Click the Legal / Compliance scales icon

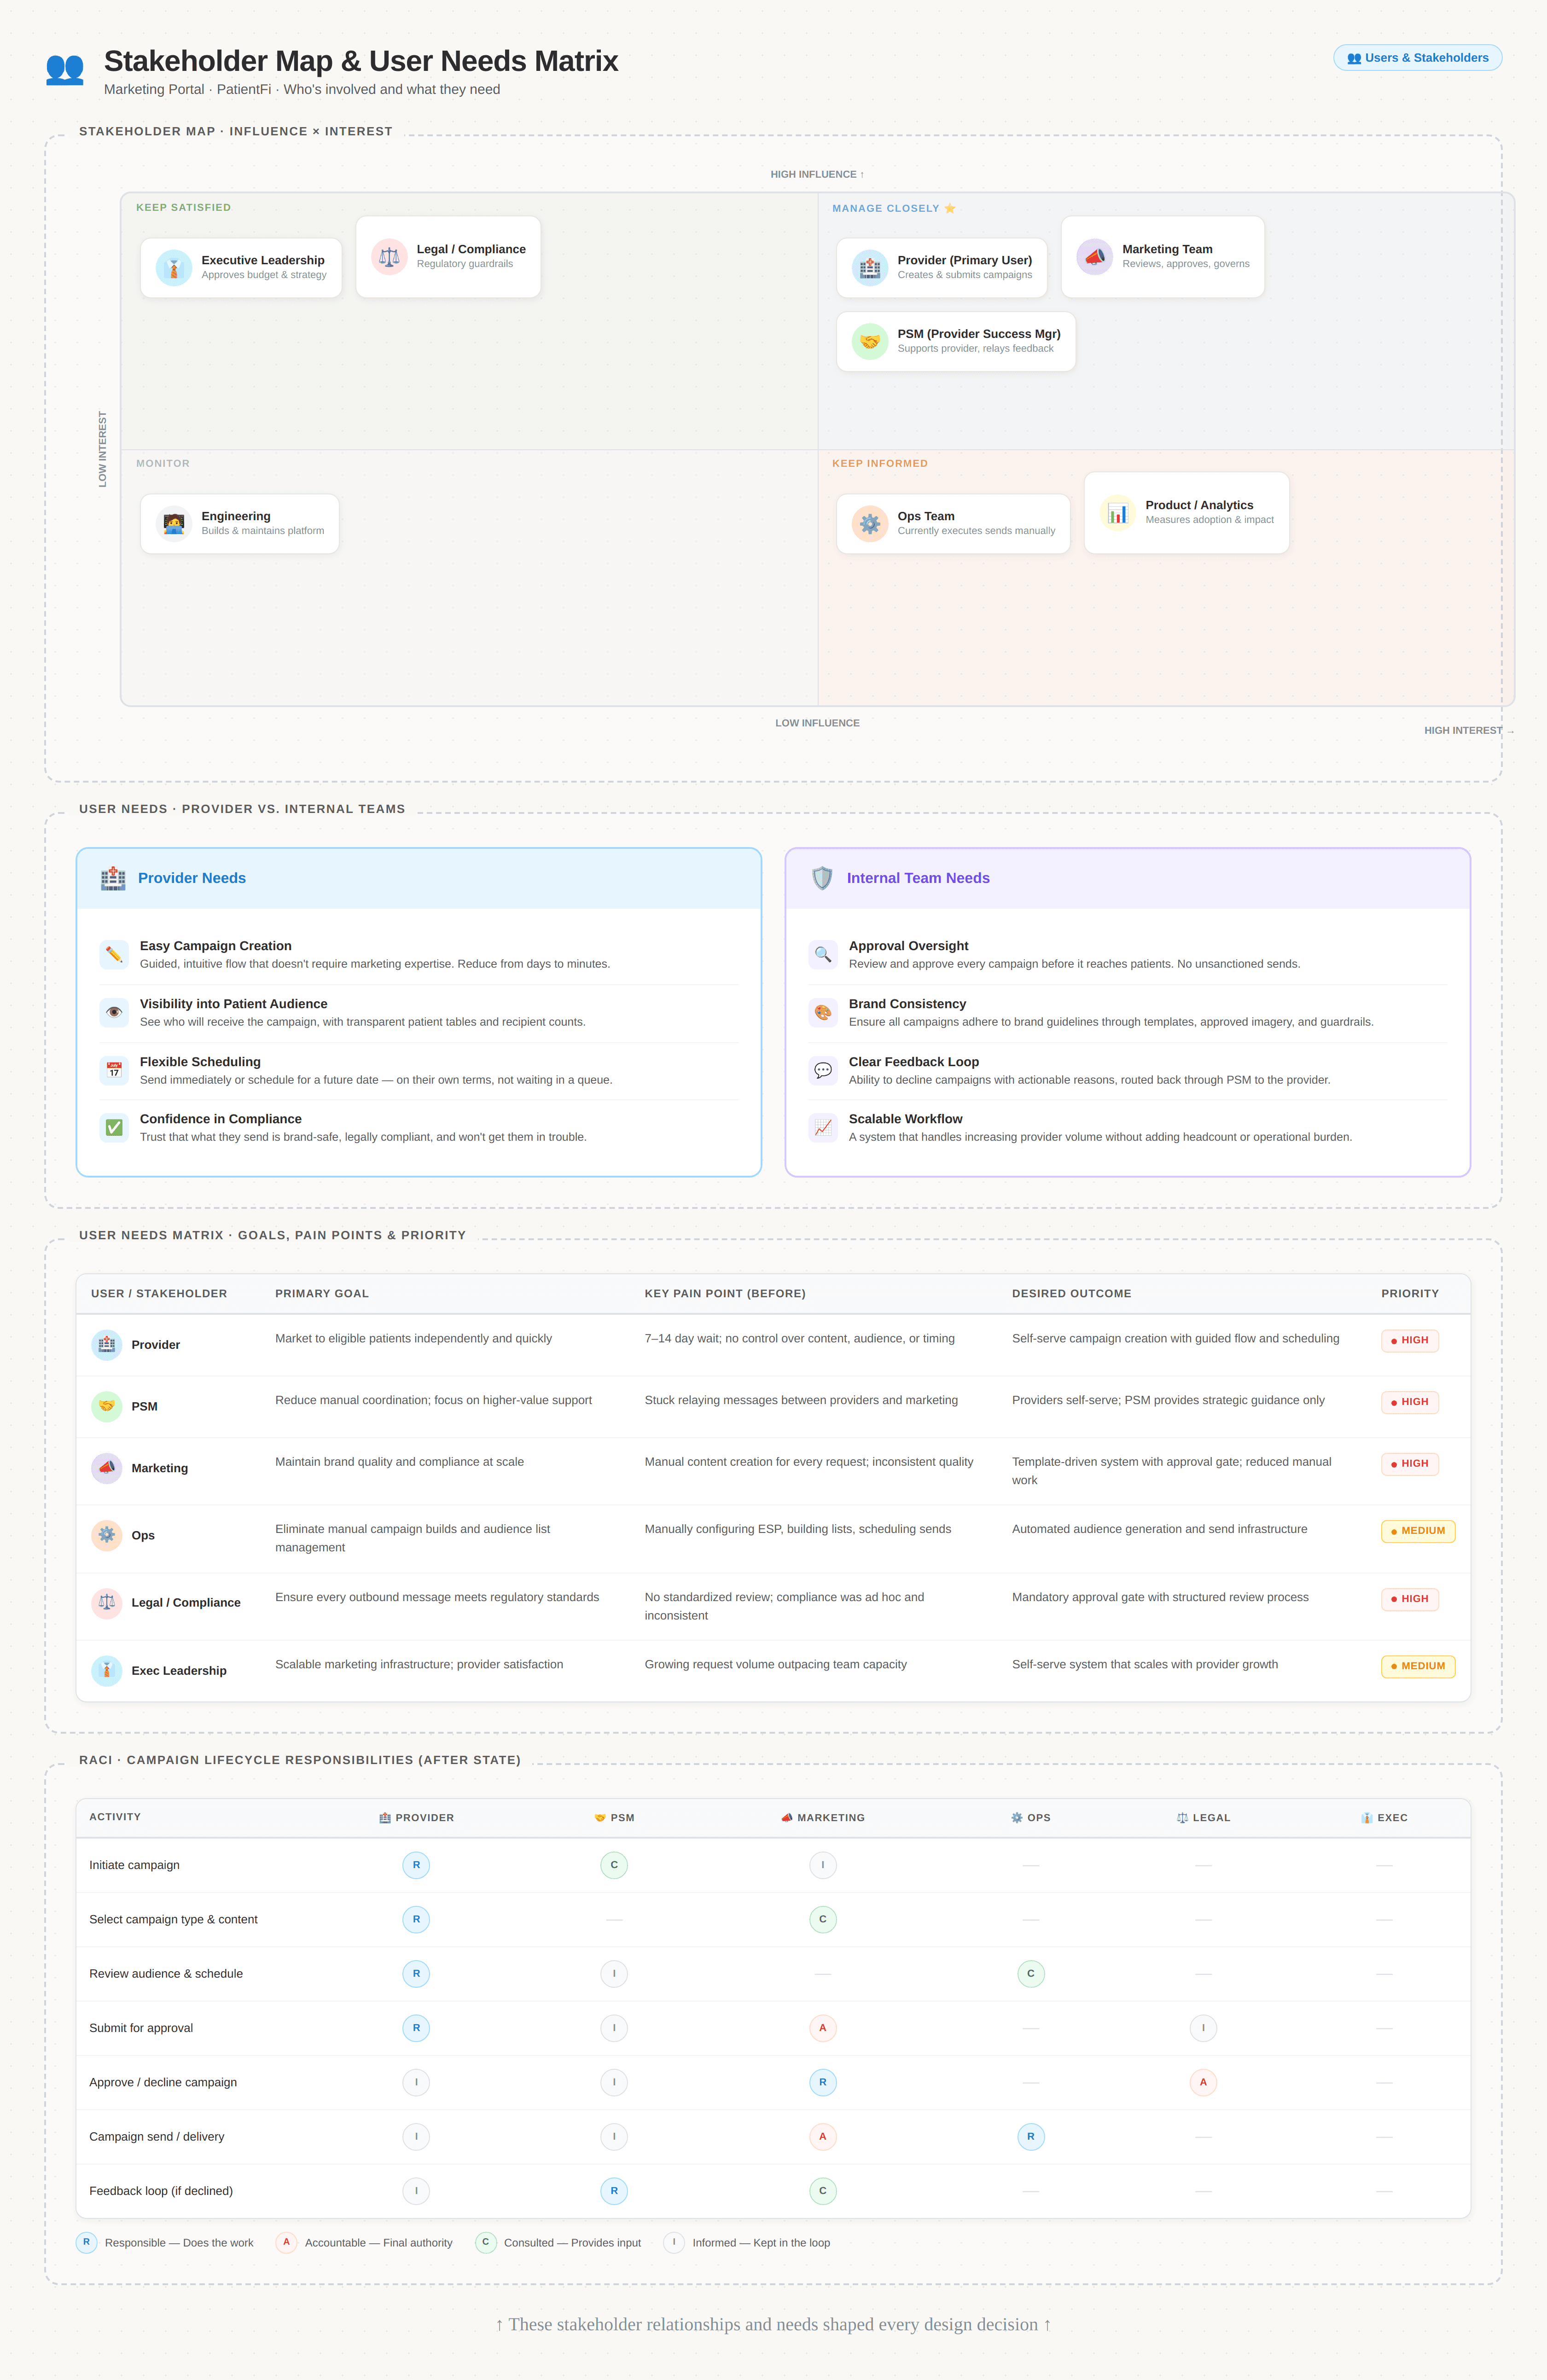coord(389,257)
